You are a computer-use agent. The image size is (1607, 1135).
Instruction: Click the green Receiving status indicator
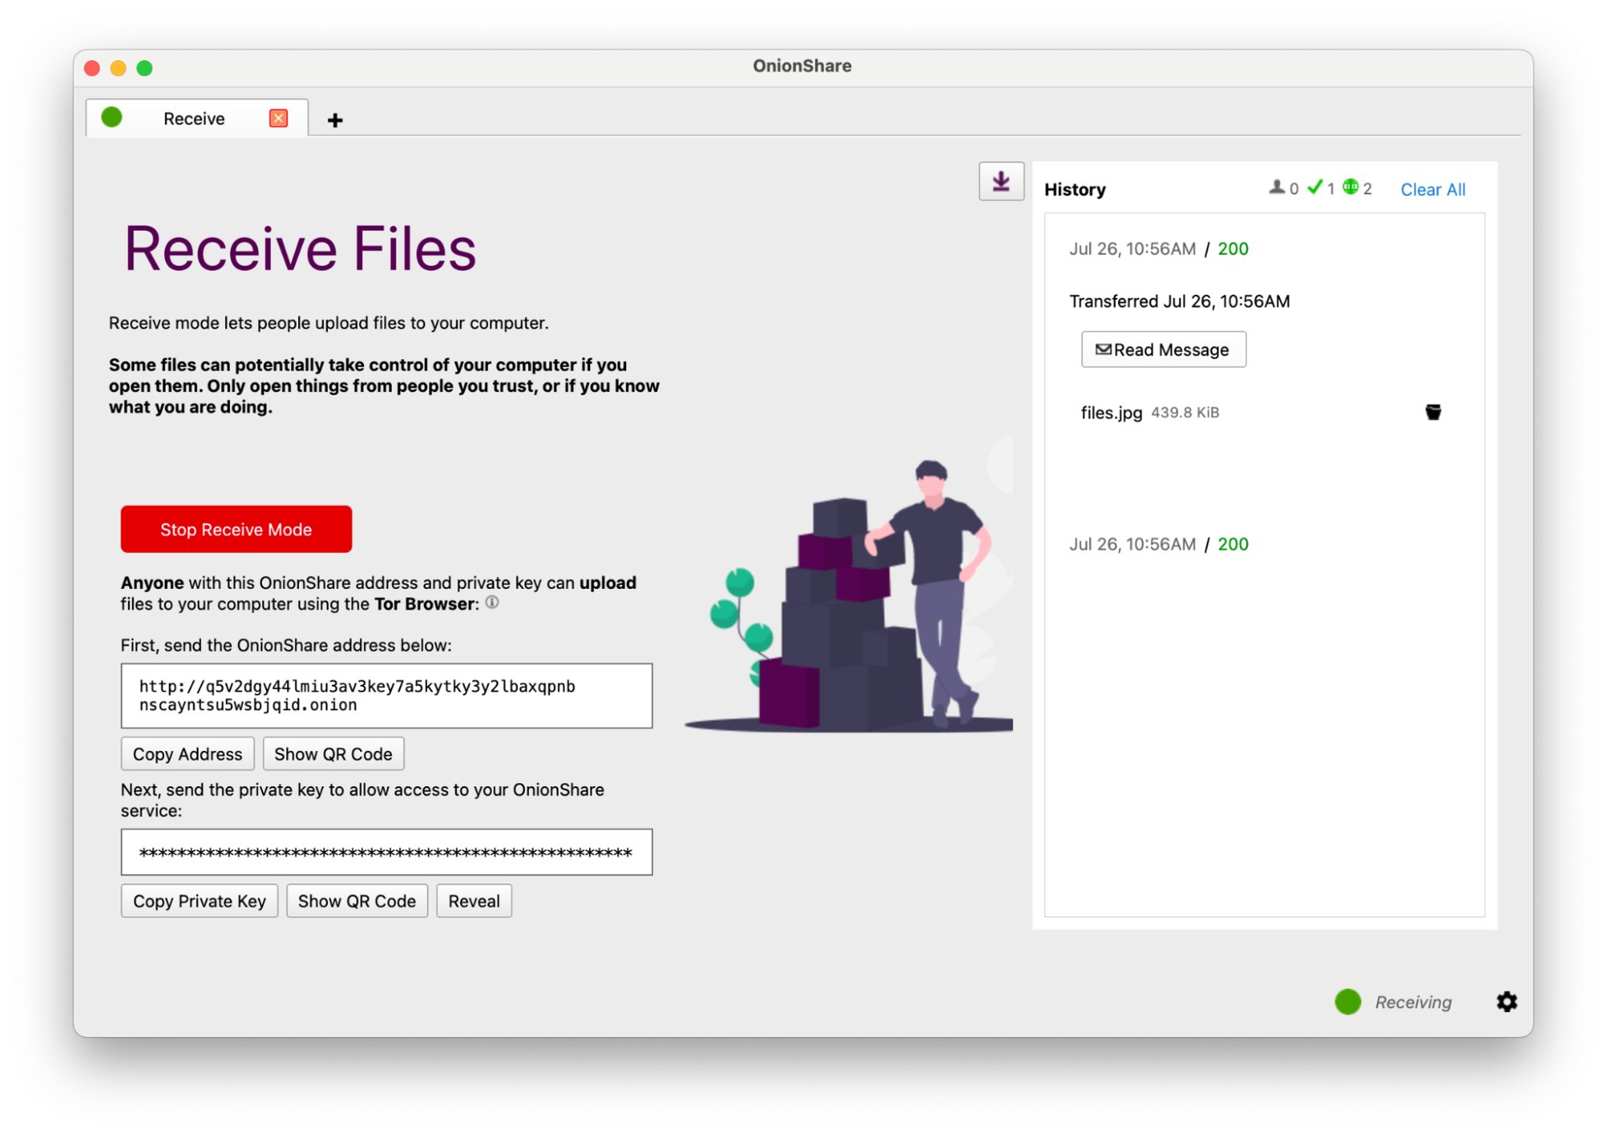pos(1348,1001)
